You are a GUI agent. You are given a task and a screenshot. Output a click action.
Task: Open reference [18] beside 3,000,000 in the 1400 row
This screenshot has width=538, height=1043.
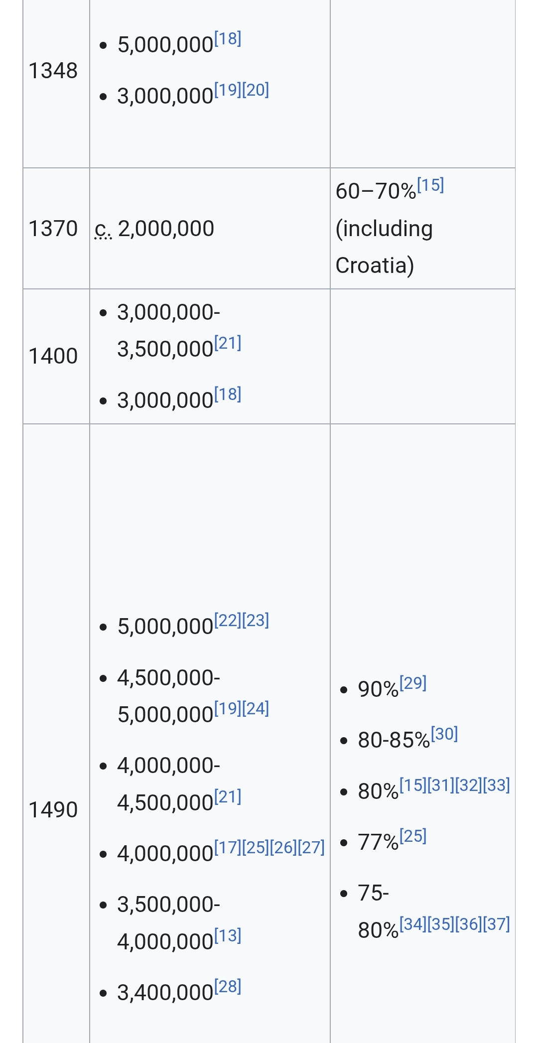[x=228, y=394]
